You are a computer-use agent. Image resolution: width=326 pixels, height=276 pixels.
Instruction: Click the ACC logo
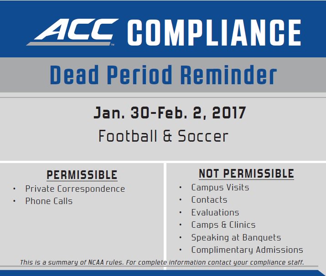click(72, 32)
